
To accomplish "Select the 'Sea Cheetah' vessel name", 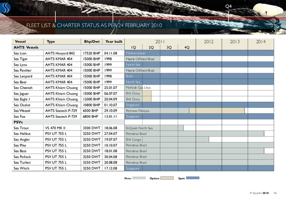I will [x=23, y=87].
